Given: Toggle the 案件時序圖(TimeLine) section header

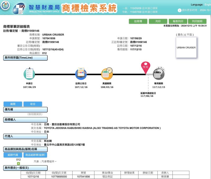Looking at the screenshot, I should (25, 58).
